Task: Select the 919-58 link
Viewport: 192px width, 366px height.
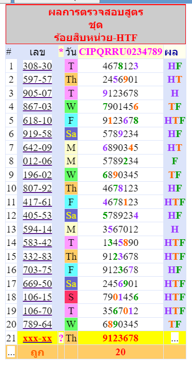Action: pos(37,134)
